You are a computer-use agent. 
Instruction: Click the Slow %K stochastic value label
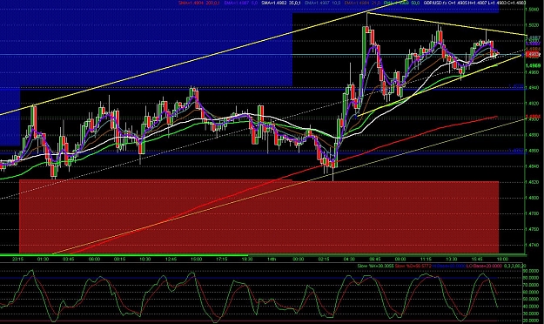pyautogui.click(x=375, y=266)
